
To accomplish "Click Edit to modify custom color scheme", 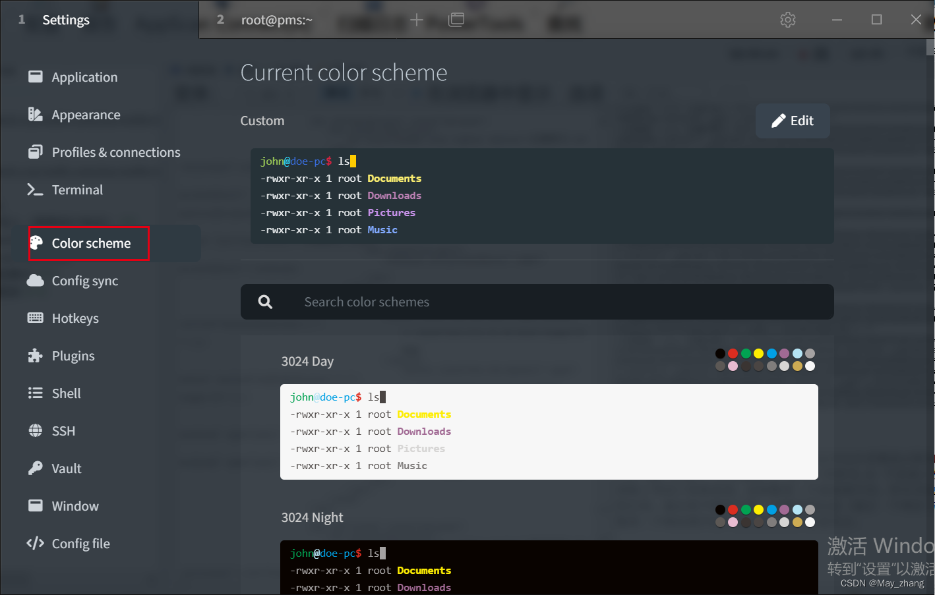I will point(793,121).
